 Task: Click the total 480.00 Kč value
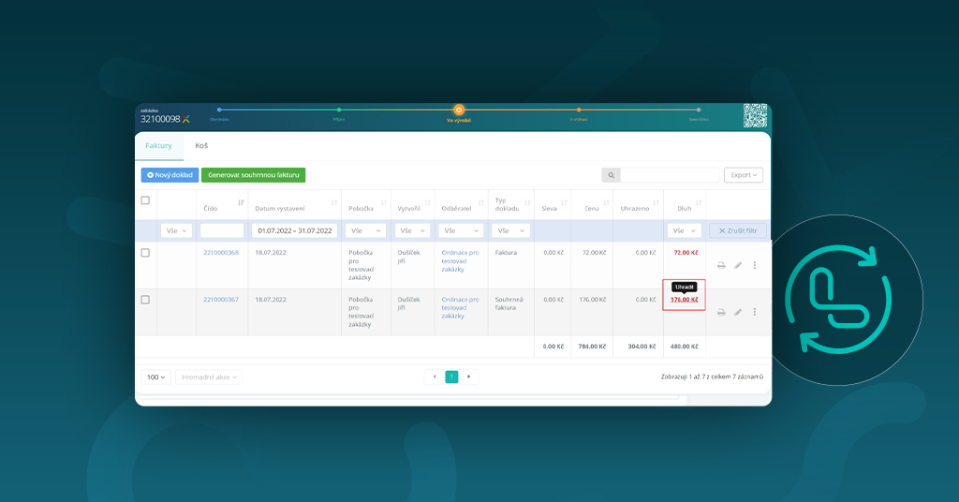pyautogui.click(x=684, y=347)
